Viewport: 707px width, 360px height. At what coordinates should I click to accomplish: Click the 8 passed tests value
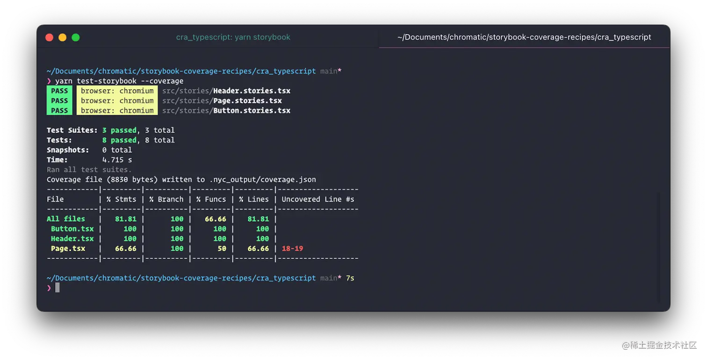point(119,140)
